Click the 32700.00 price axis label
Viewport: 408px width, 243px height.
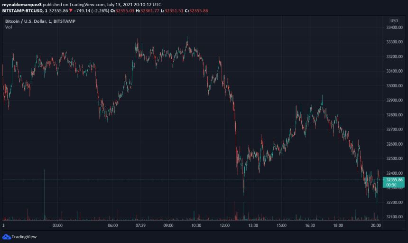pos(394,130)
